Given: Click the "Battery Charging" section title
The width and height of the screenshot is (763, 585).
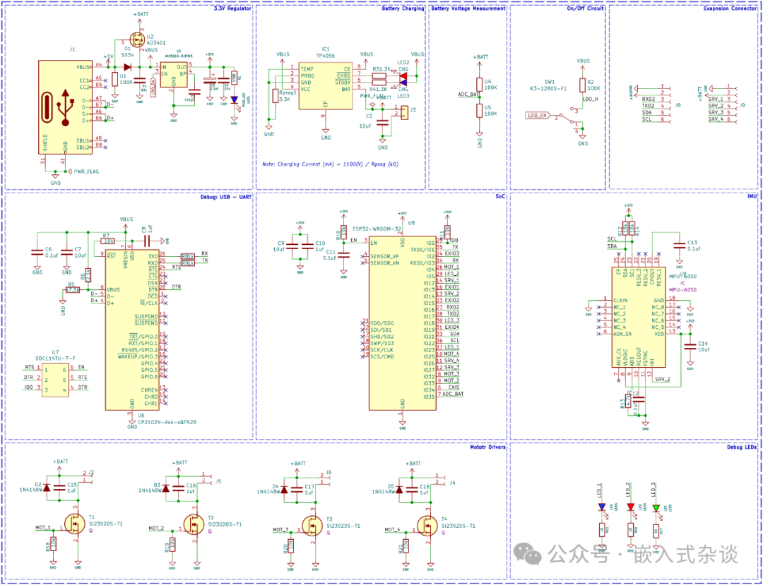Looking at the screenshot, I should click(x=403, y=8).
